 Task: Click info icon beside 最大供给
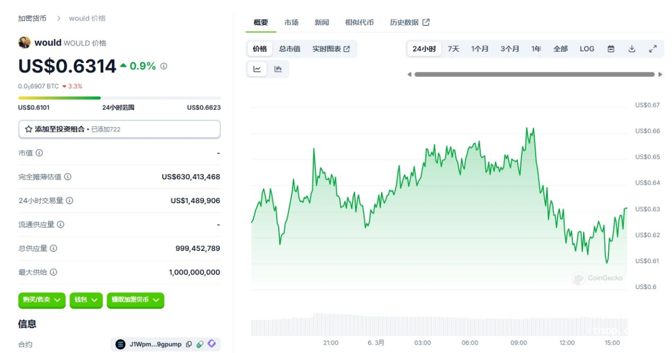[54, 272]
